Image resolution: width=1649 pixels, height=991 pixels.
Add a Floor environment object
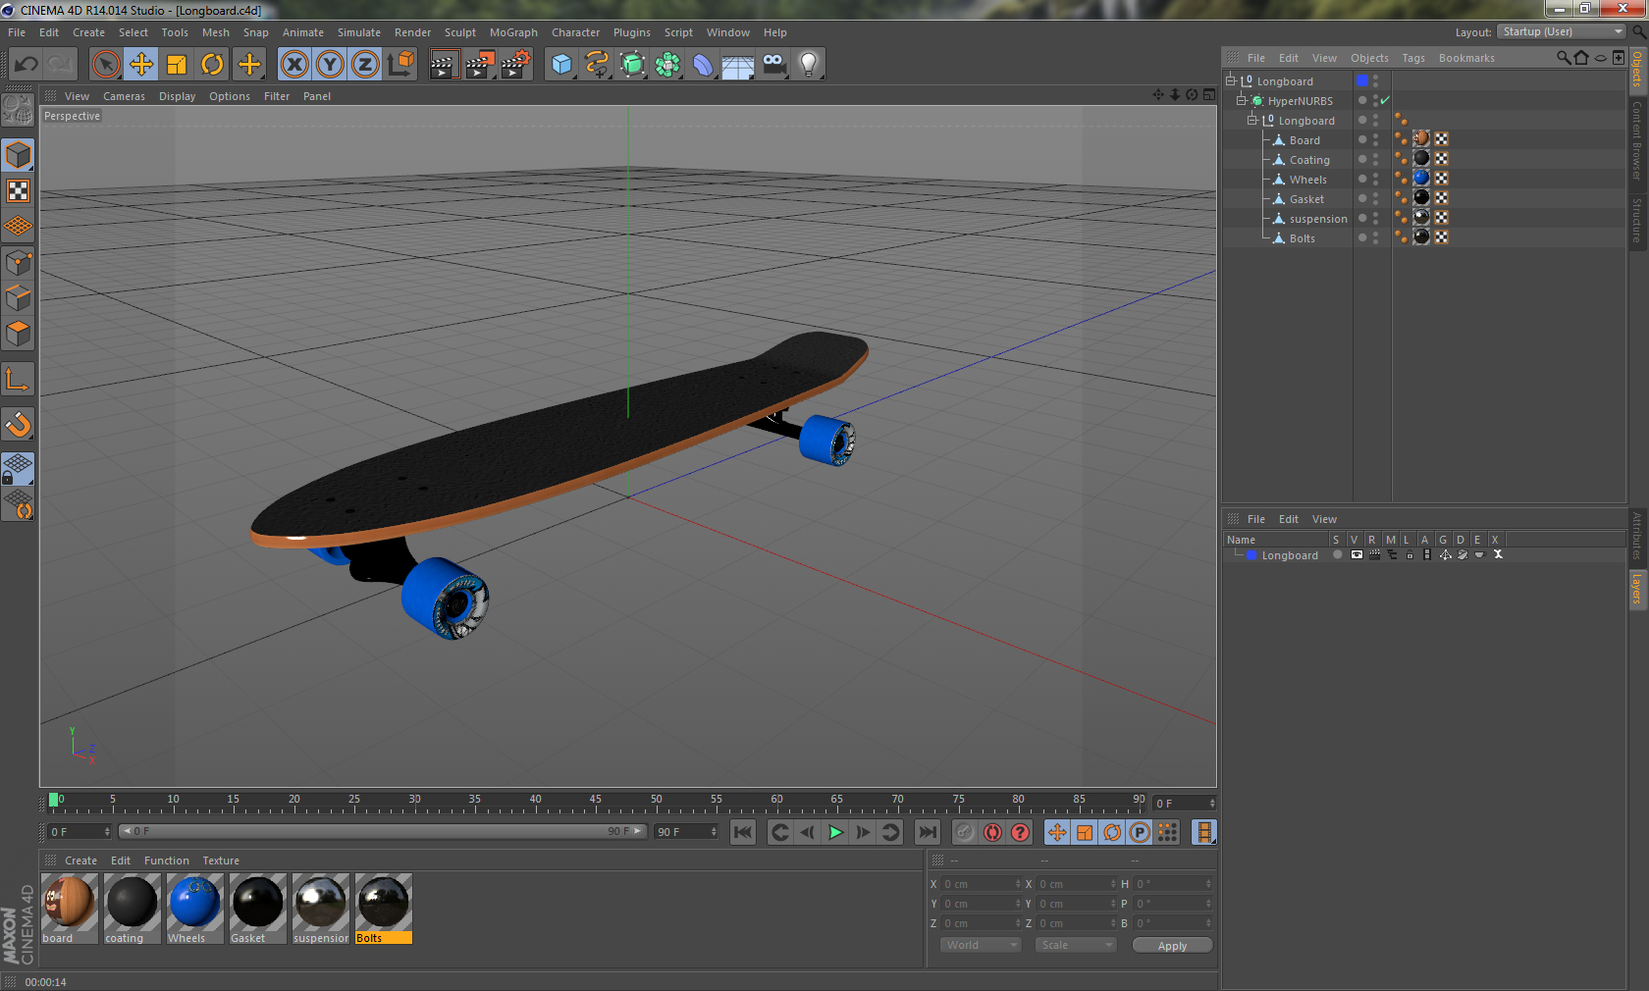tap(738, 65)
